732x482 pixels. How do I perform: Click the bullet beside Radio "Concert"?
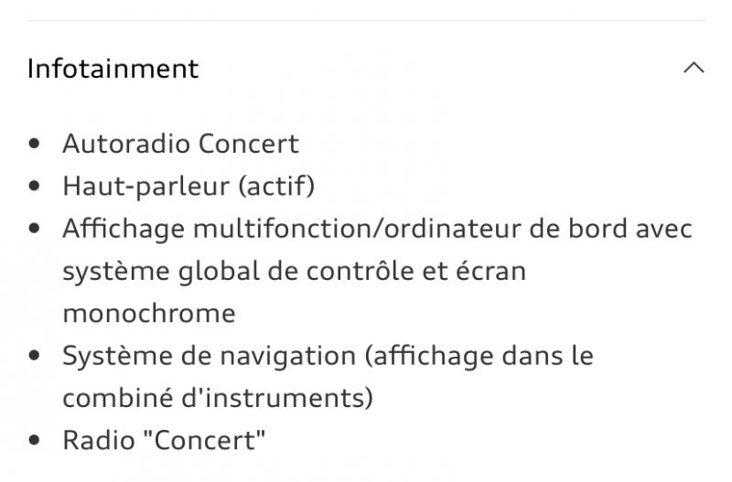tap(34, 440)
